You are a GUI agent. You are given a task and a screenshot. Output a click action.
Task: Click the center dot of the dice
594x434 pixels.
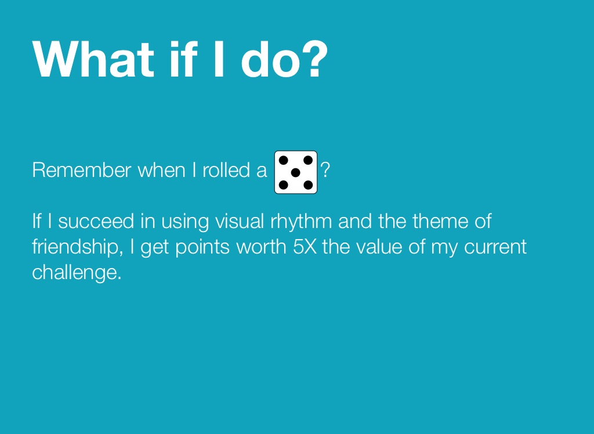pos(296,172)
